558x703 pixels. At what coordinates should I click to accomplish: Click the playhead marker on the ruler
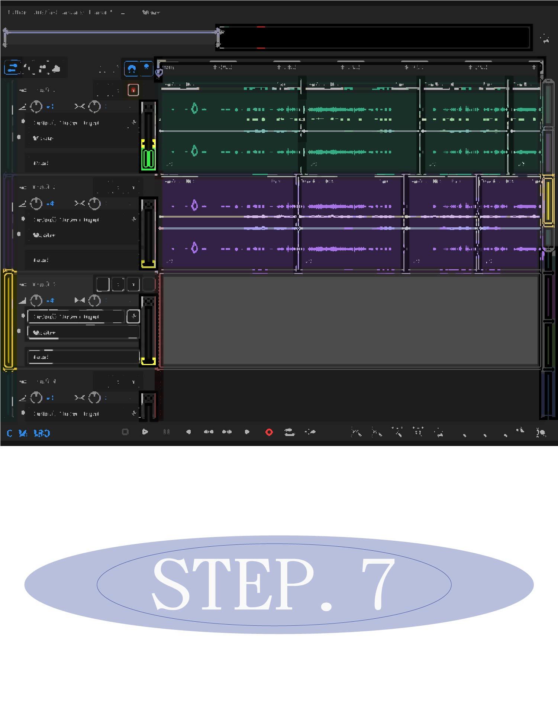(x=159, y=72)
